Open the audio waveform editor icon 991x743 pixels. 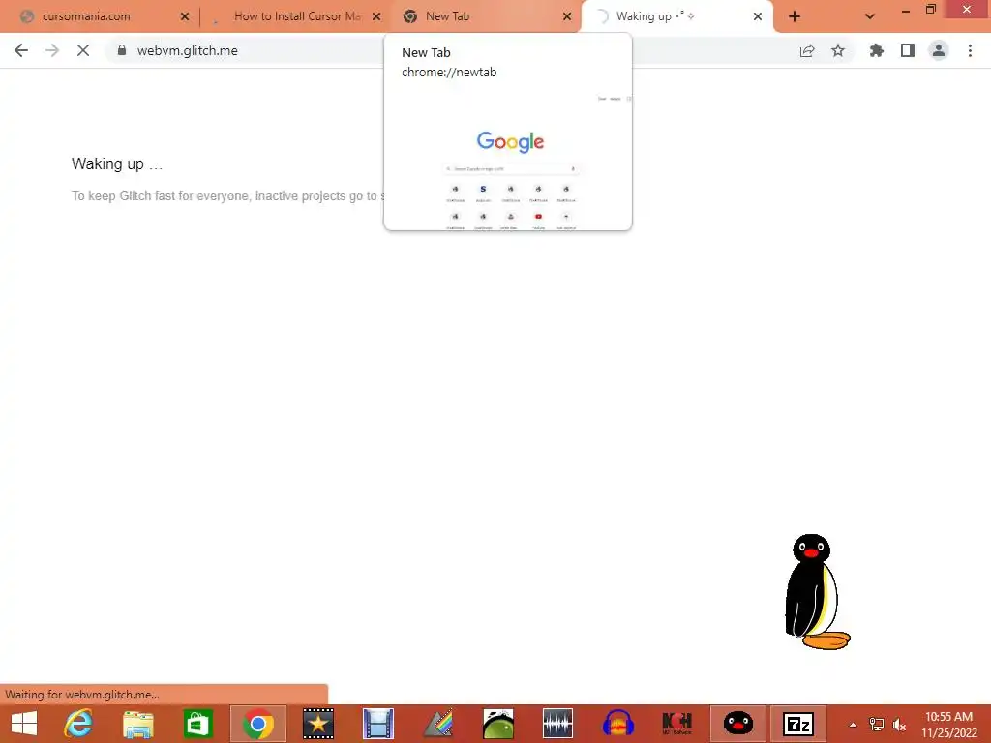pyautogui.click(x=557, y=724)
